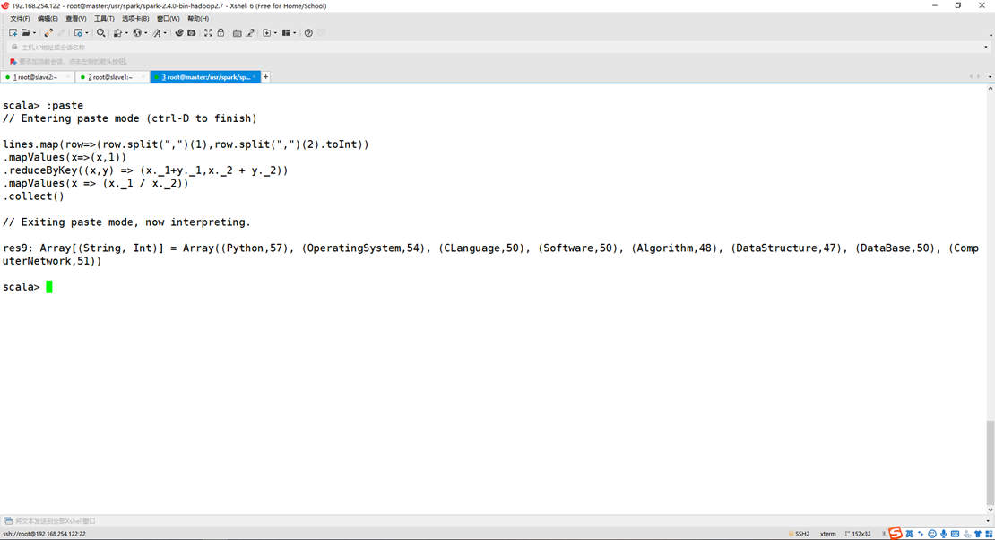Click the Xmanager icon next to Xftp

point(192,33)
